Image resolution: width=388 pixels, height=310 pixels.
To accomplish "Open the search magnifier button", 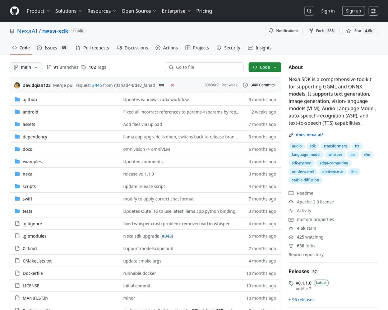I will (309, 11).
